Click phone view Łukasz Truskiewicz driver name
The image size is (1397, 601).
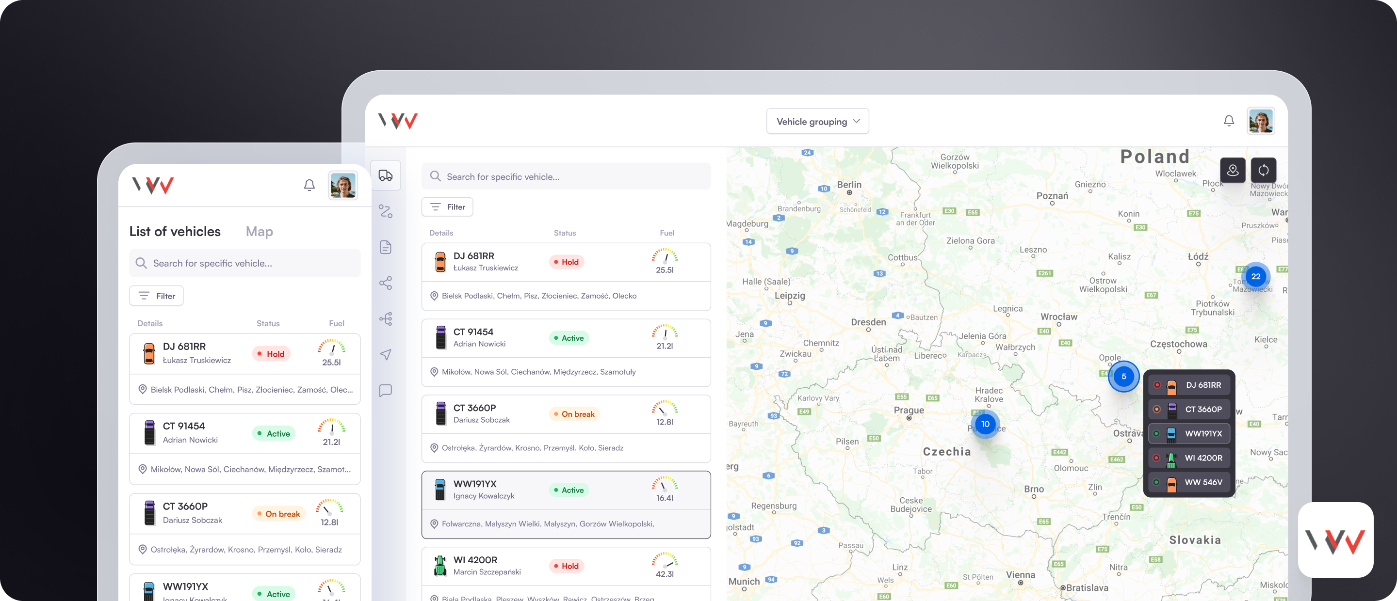click(197, 361)
